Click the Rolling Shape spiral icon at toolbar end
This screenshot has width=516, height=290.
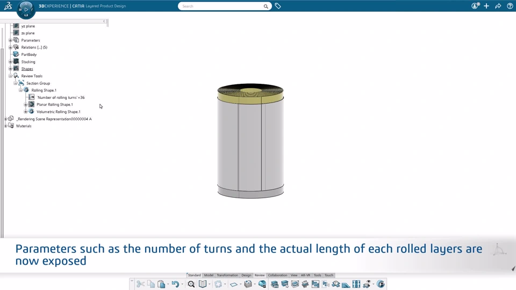pos(381,284)
